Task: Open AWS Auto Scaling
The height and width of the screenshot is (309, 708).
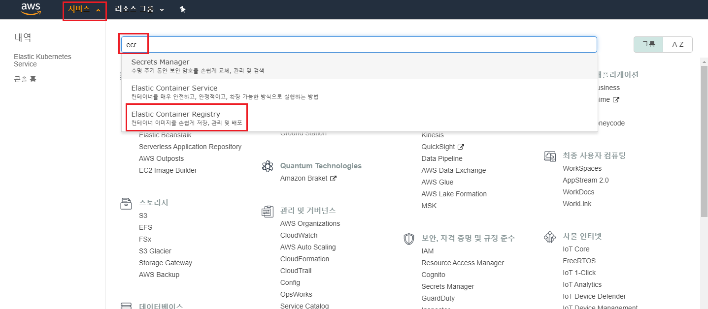Action: click(308, 247)
